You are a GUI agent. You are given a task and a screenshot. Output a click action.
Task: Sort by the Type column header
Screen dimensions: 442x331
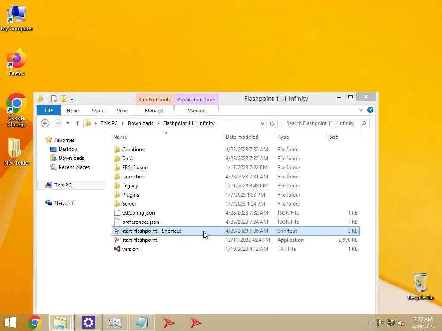point(300,137)
